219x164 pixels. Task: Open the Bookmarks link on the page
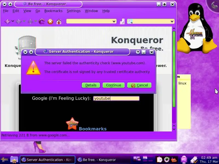[x=93, y=129]
